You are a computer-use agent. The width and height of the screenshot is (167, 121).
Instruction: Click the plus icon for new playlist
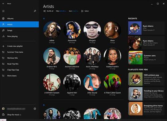(3, 46)
